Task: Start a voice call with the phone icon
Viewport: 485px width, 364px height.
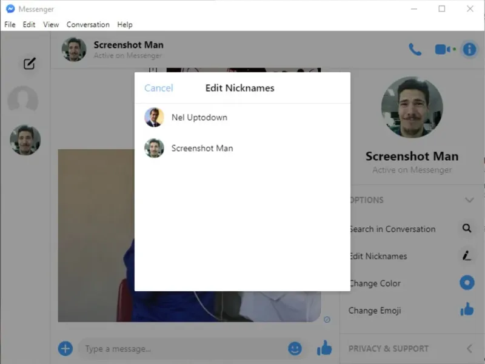Action: point(415,50)
